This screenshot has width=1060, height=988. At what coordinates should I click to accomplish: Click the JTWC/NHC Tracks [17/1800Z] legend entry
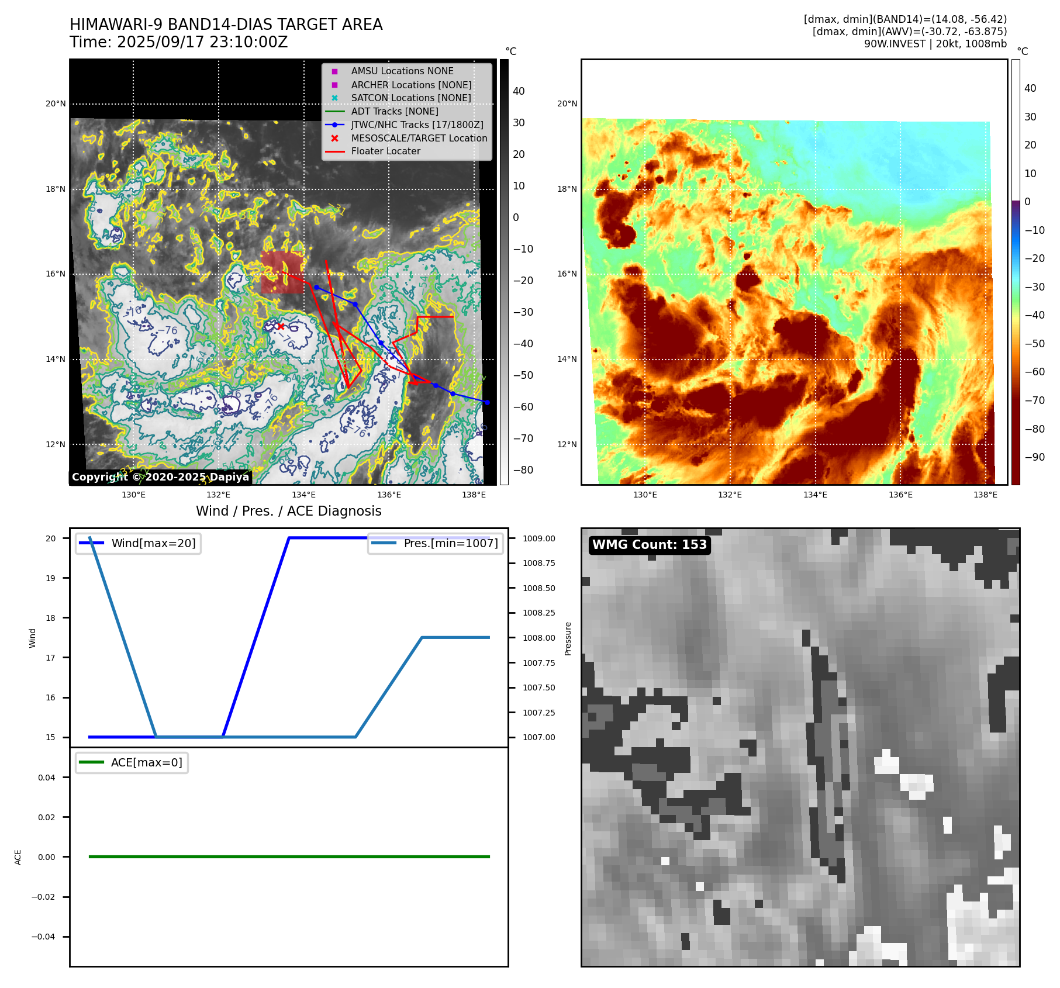coord(417,125)
